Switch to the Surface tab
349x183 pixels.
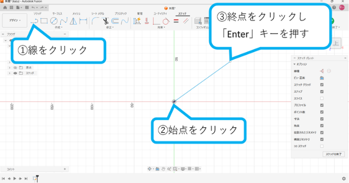click(x=57, y=14)
